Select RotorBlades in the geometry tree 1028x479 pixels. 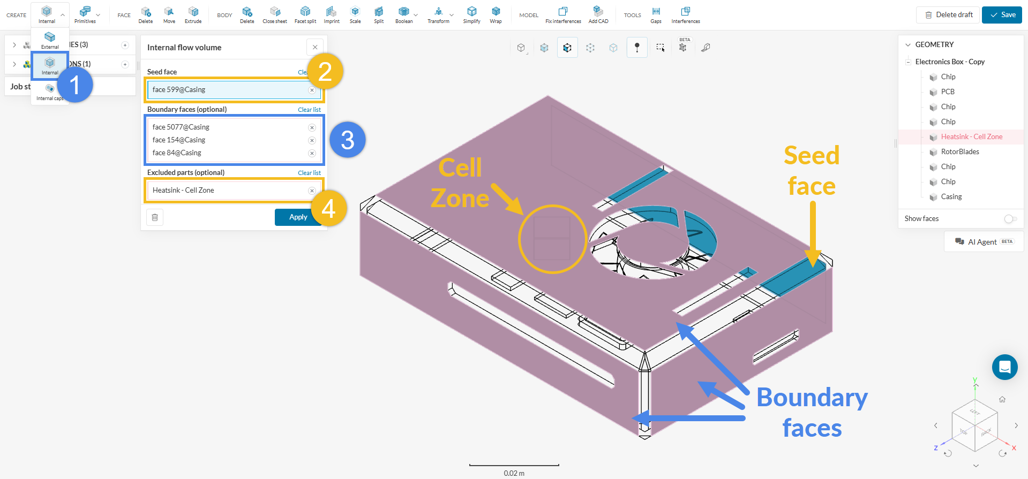pos(959,152)
